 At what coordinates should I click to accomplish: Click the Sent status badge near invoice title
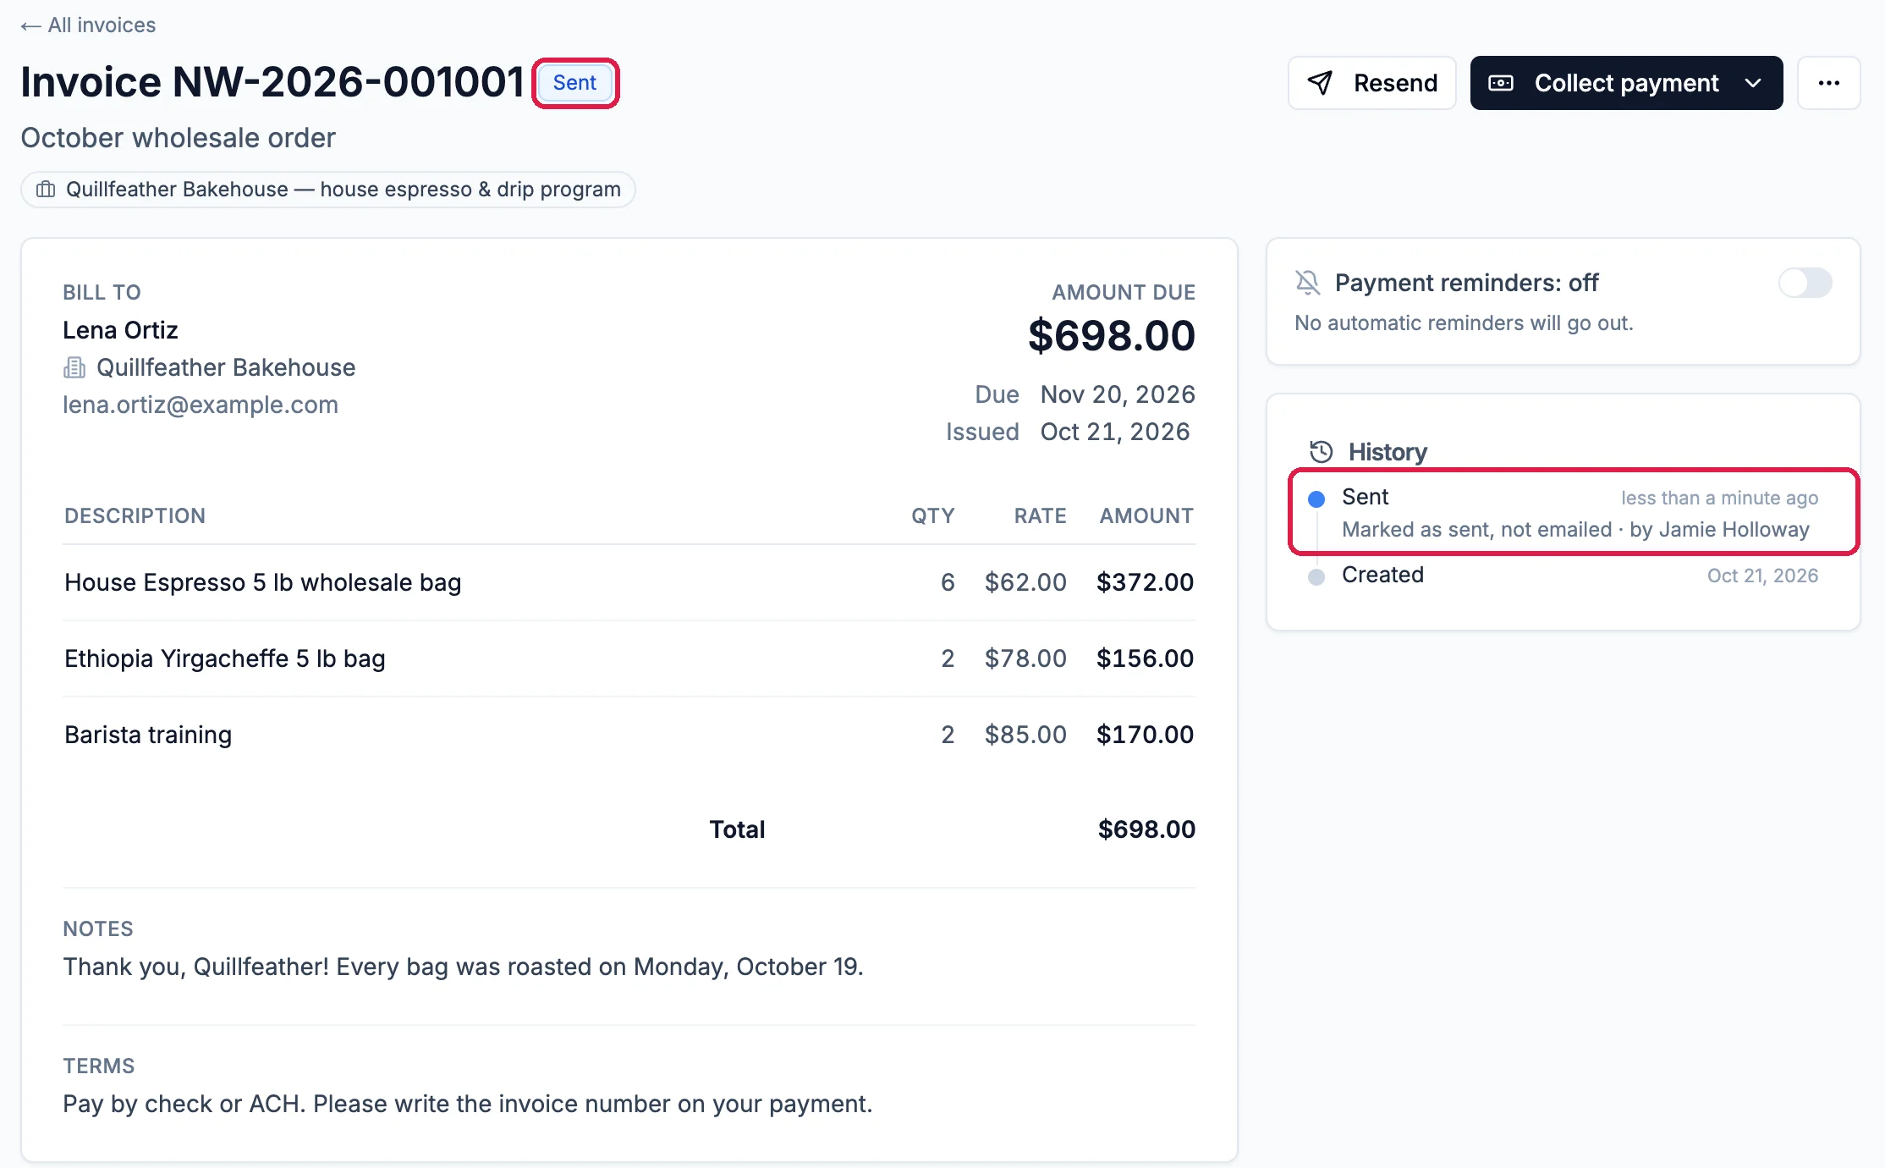(574, 83)
